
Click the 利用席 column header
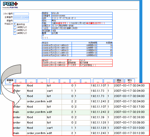tap(109, 43)
